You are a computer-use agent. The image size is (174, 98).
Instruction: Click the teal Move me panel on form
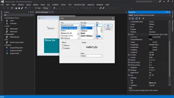click(52, 46)
